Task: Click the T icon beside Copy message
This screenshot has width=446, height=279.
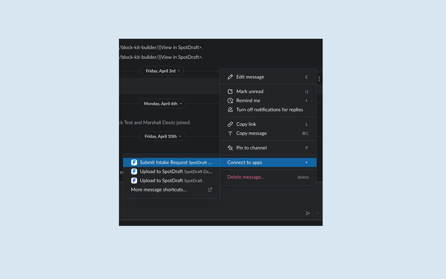Action: coord(230,133)
